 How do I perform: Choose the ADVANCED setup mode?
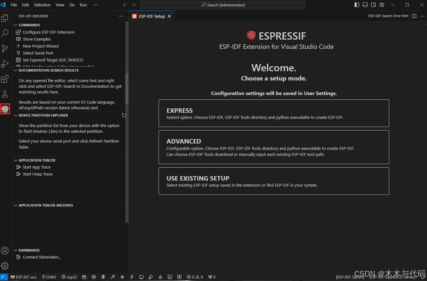click(274, 147)
